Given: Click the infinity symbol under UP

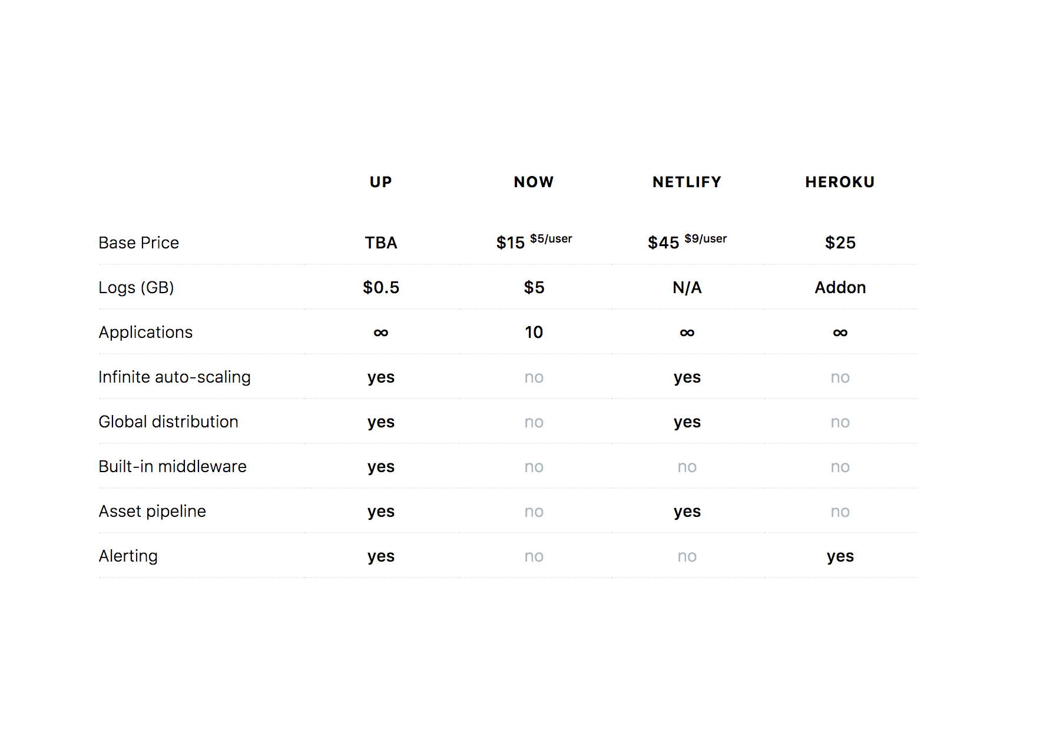Looking at the screenshot, I should [381, 333].
